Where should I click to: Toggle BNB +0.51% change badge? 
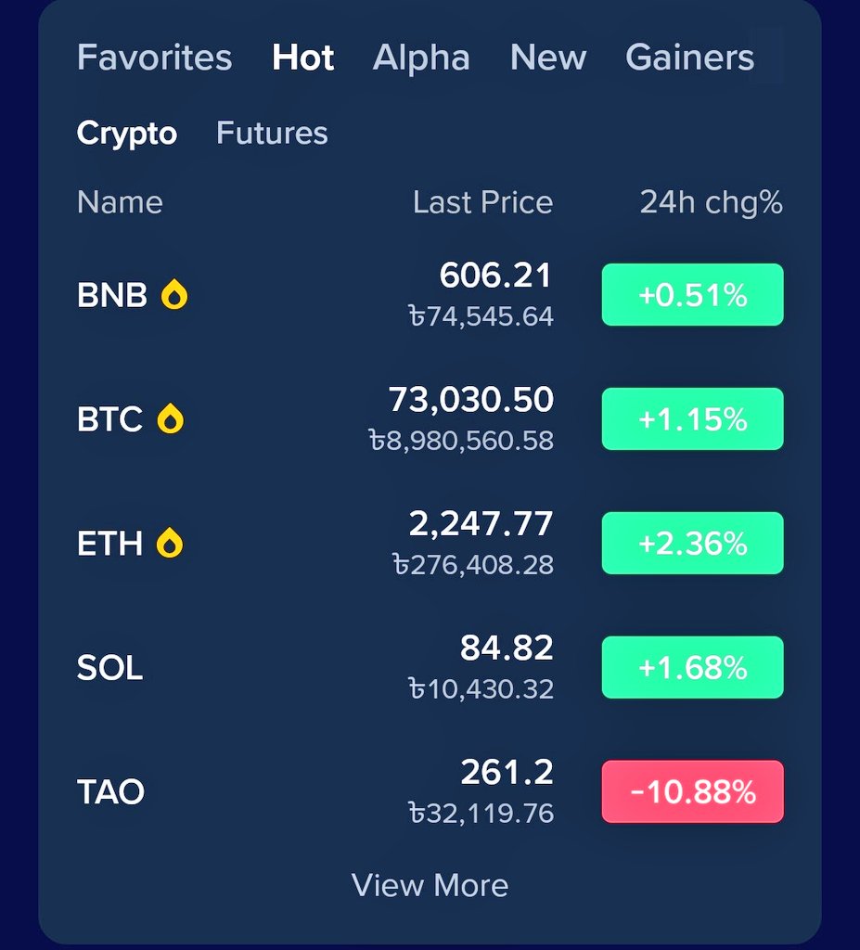tap(692, 295)
